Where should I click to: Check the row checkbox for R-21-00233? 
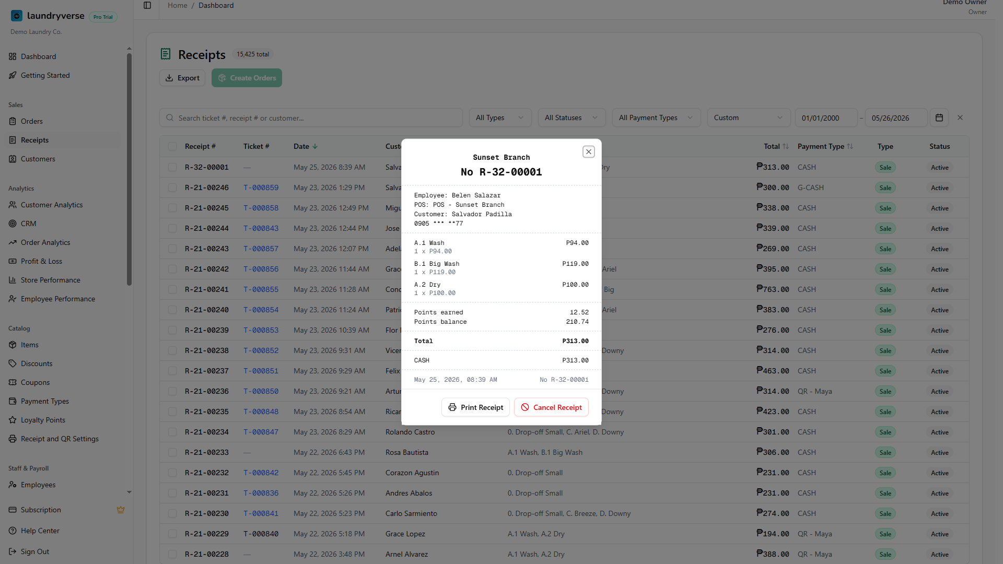click(172, 452)
